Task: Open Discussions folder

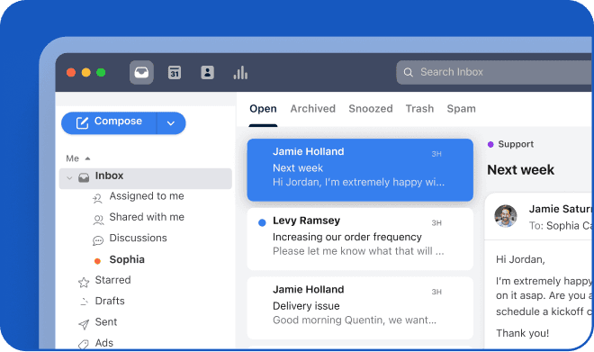Action: click(138, 238)
